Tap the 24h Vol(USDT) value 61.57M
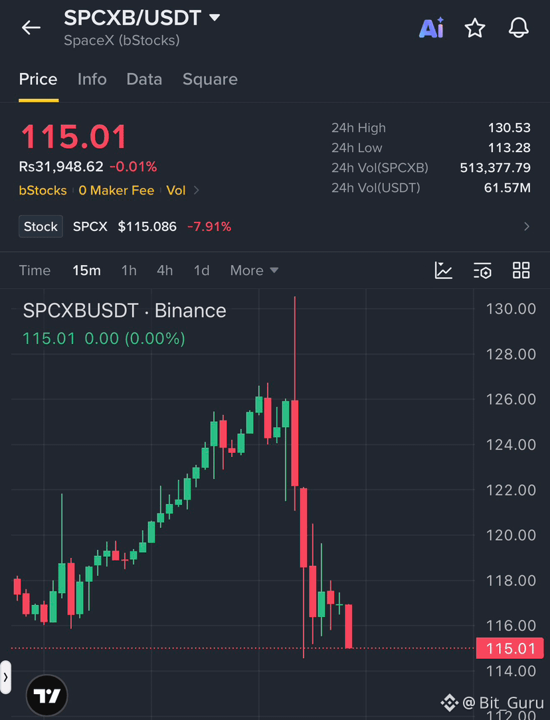 (507, 187)
